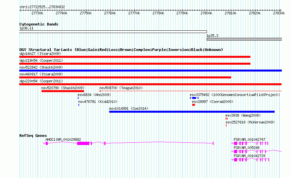The image size is (291, 178).
Task: Select the esv6834 (Ahn2009) blue marker
Action: click(x=78, y=98)
